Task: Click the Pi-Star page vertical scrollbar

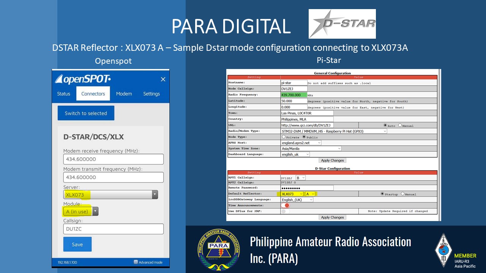Action: point(440,145)
